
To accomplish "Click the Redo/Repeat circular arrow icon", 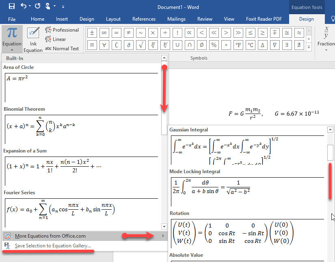I will [38, 6].
